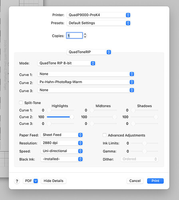Viewport: 179px width, 200px height.
Task: Open the Resolution 2880 dpi dropdown
Action: (x=62, y=143)
